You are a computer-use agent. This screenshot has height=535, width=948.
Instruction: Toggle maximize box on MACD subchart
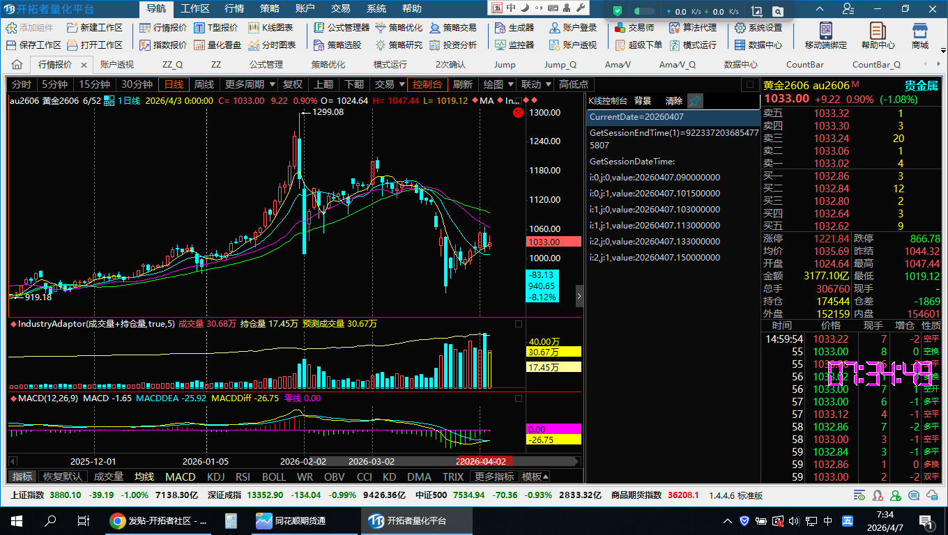pyautogui.click(x=518, y=398)
